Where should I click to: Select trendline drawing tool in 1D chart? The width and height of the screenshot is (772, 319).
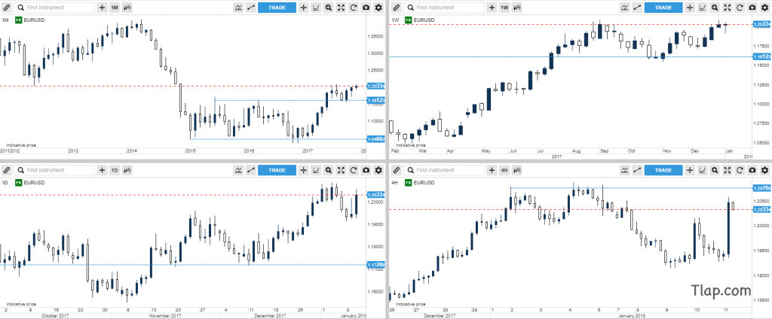point(251,170)
